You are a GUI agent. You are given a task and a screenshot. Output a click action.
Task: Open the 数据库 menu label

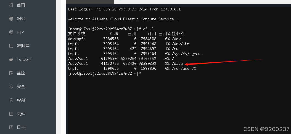[23, 46]
